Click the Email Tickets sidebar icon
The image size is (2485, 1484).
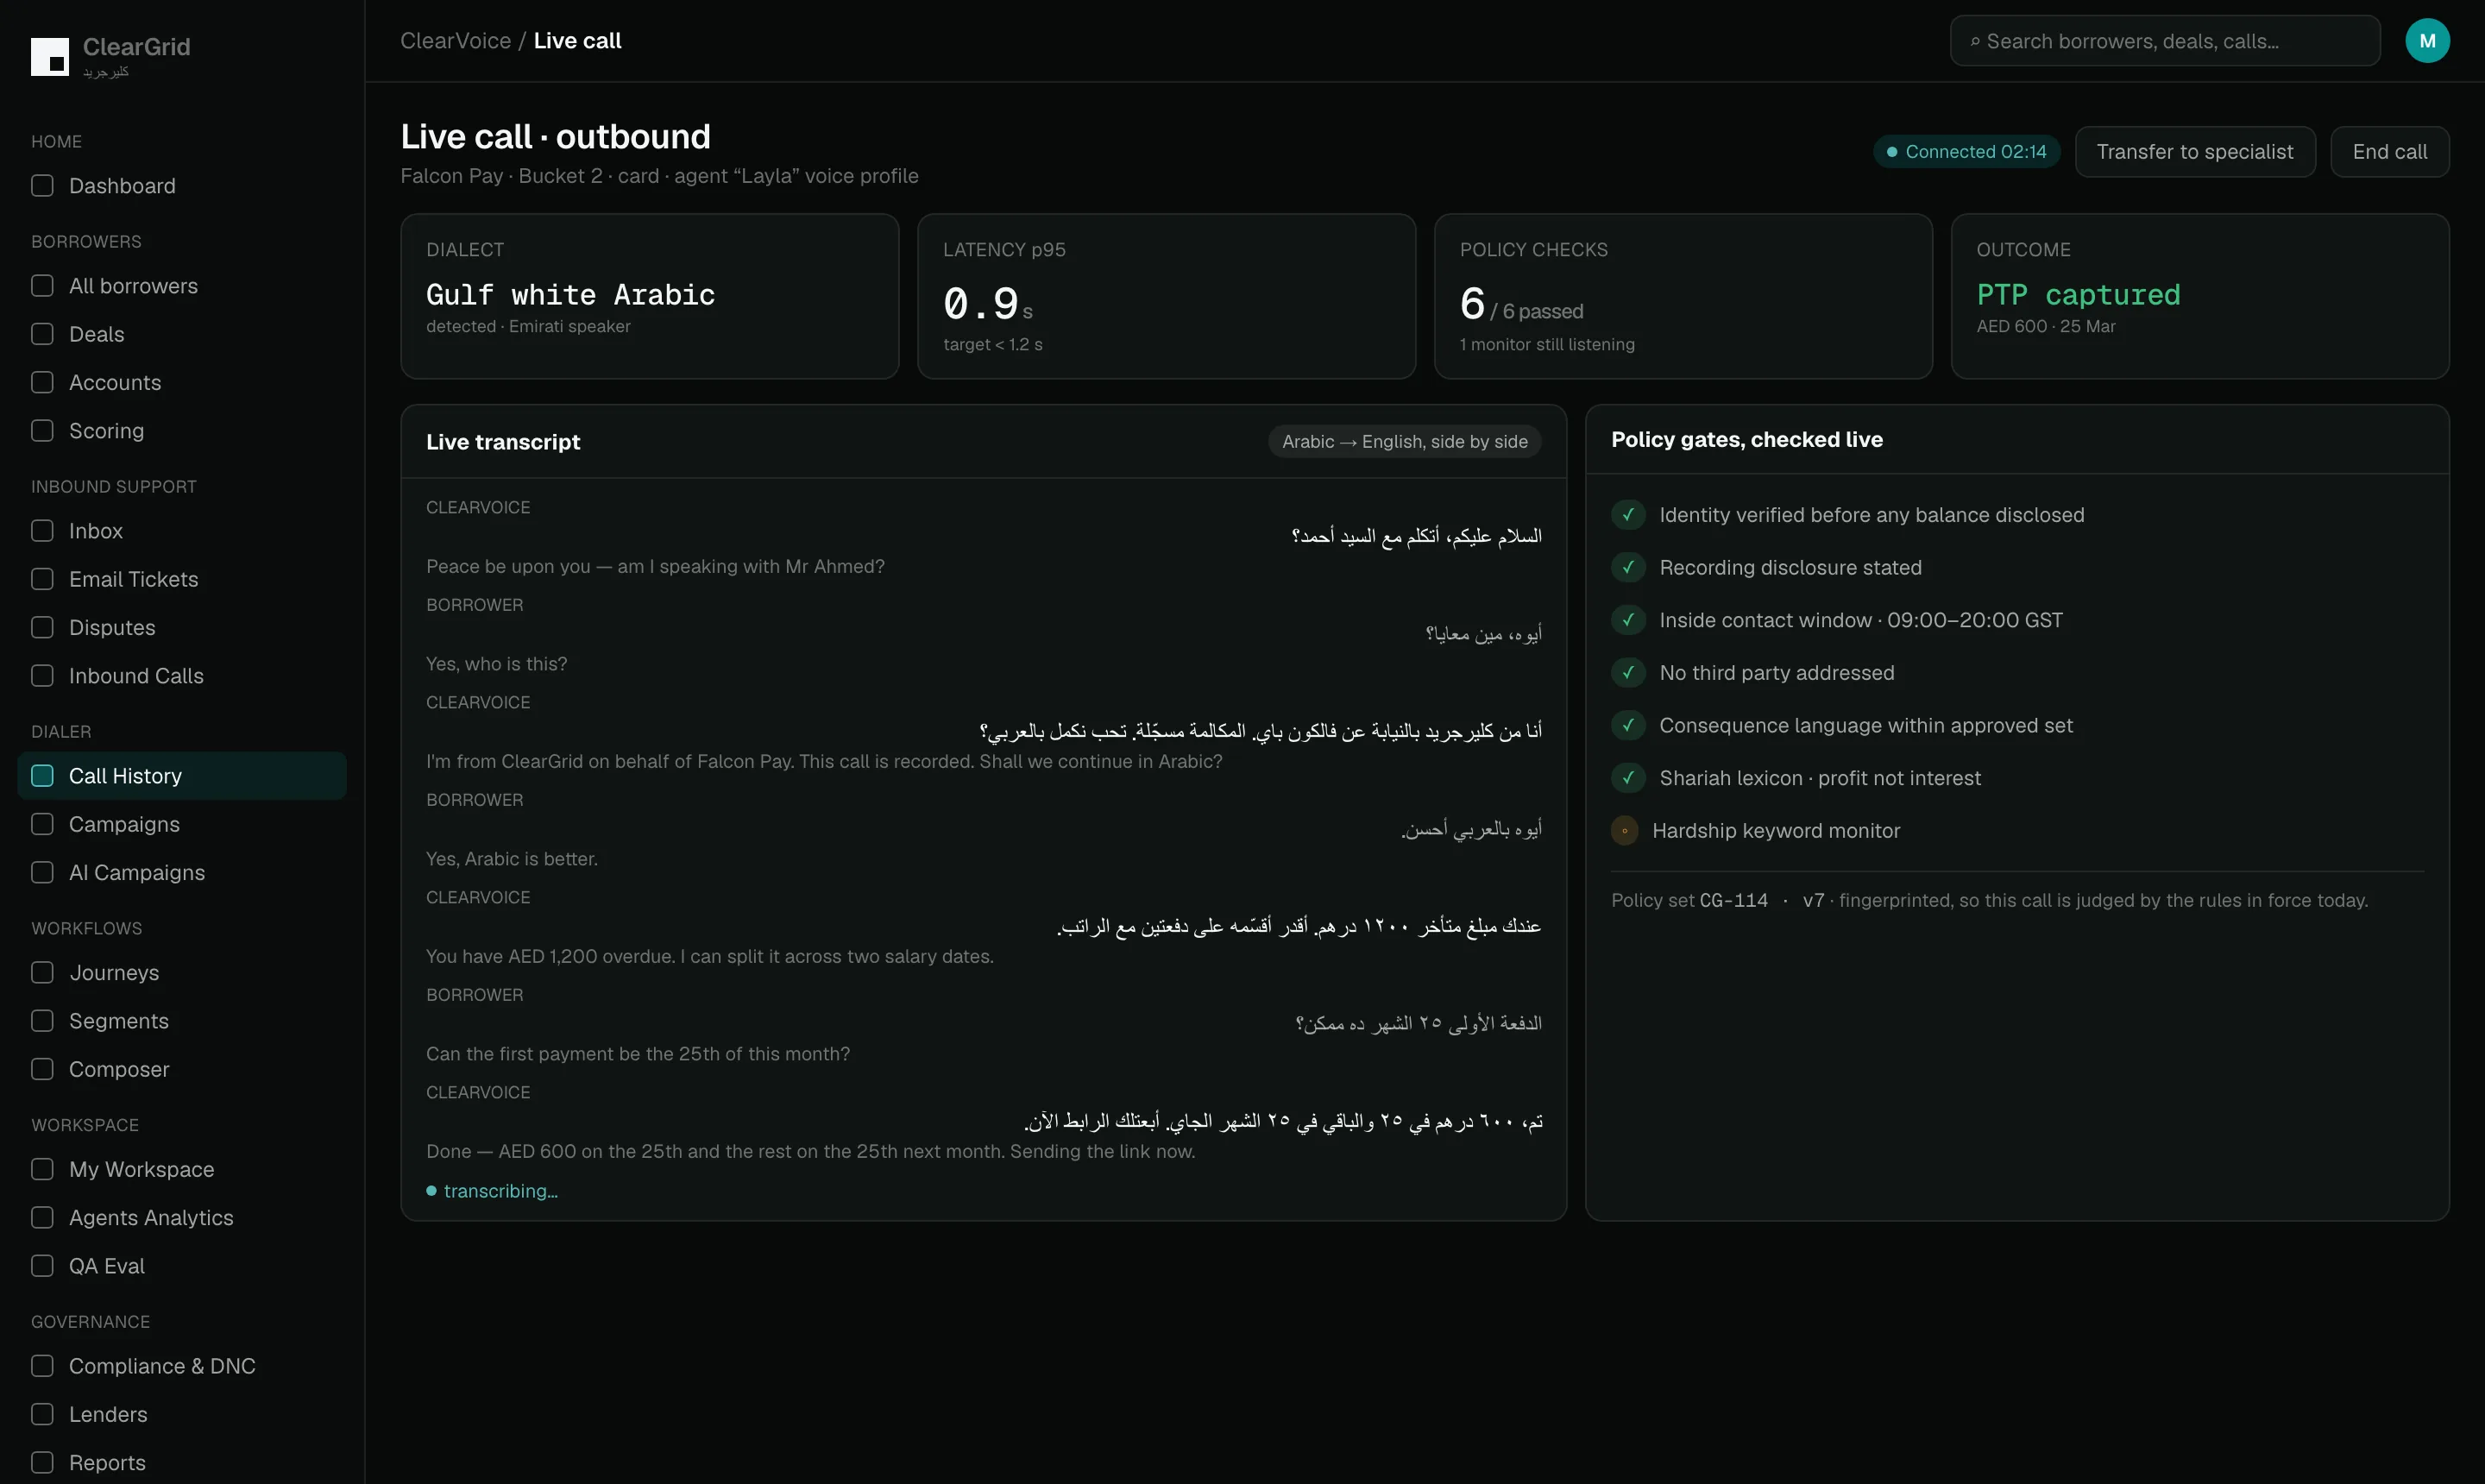42,579
